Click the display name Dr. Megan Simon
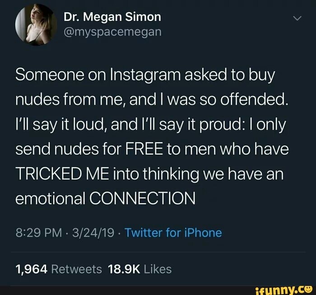The width and height of the screenshot is (316, 295). click(112, 17)
